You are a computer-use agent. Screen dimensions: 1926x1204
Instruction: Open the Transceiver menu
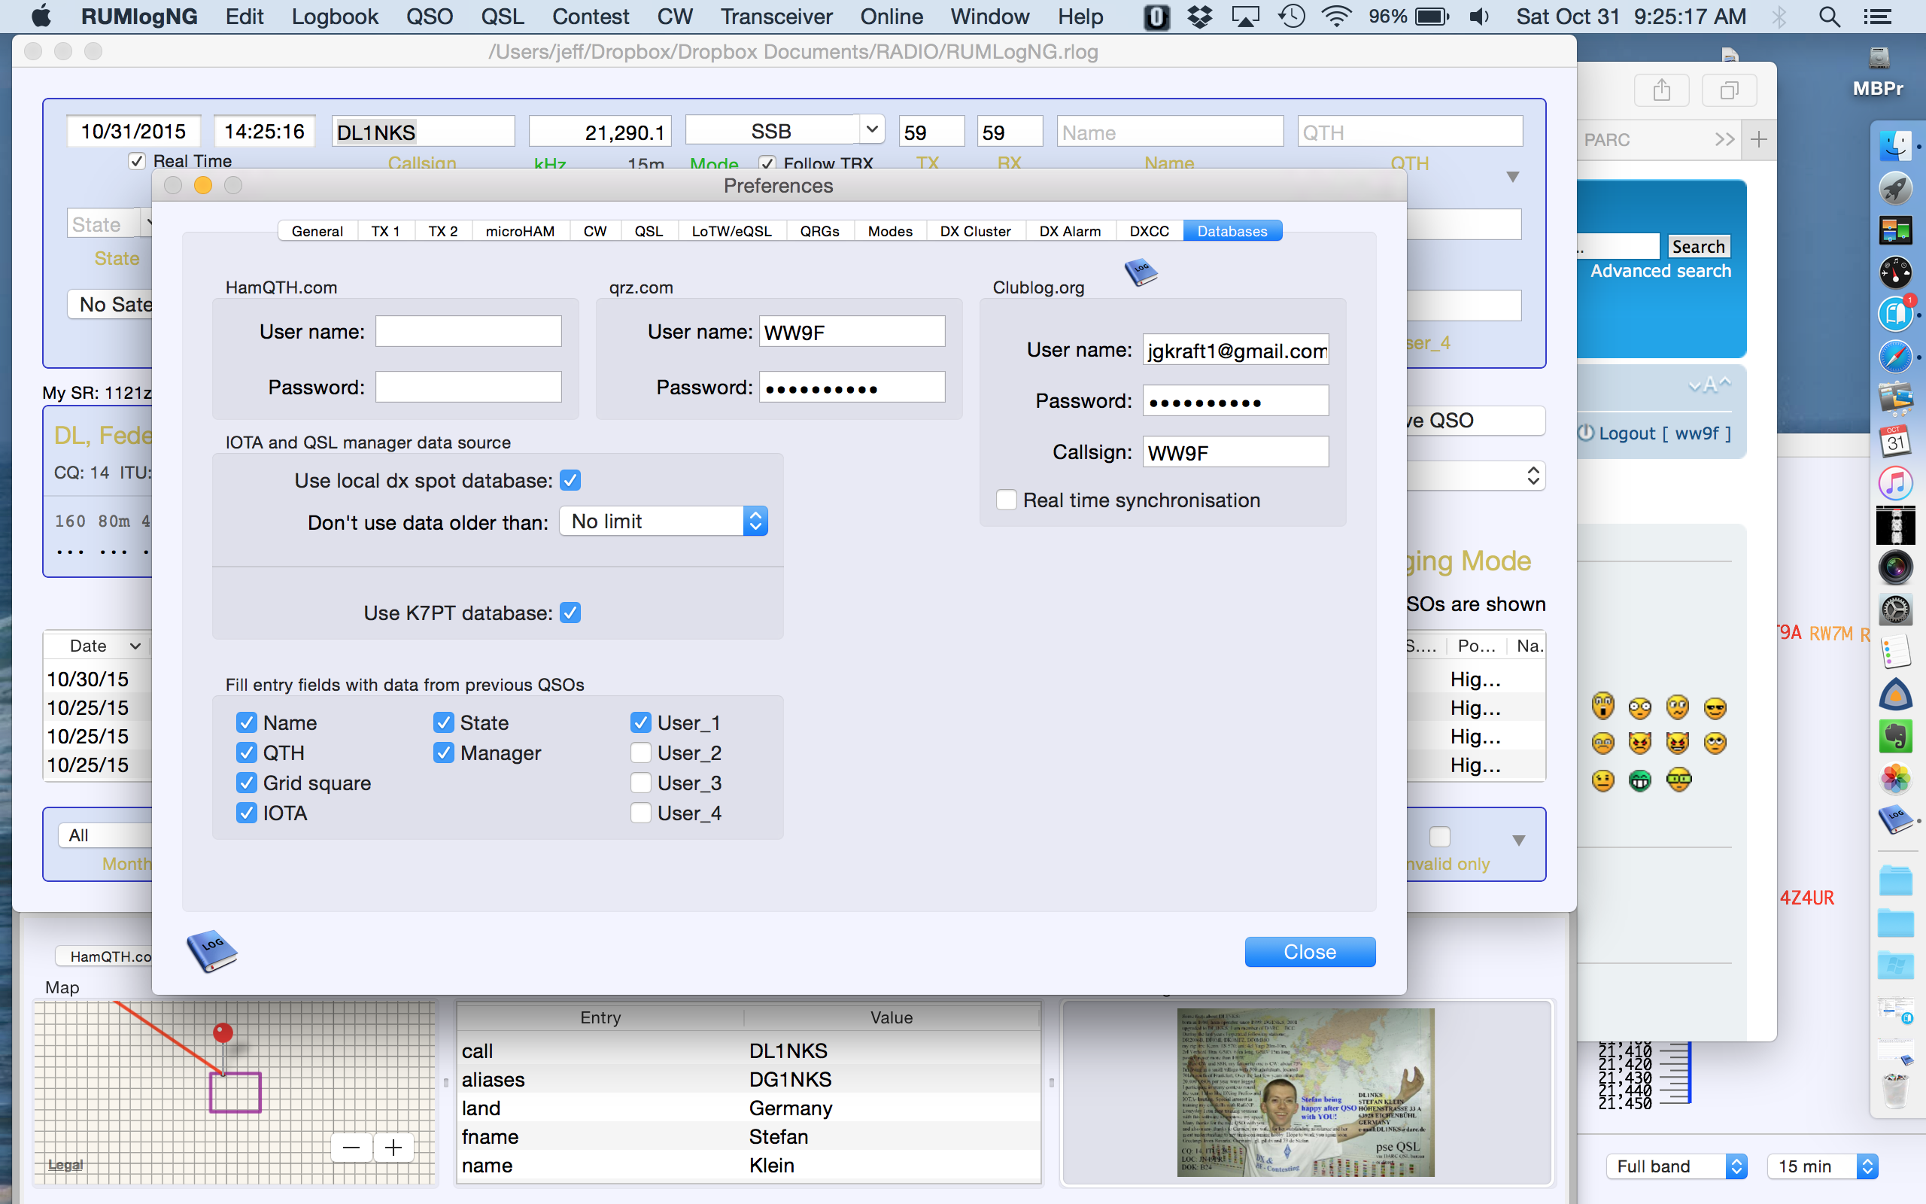click(776, 17)
